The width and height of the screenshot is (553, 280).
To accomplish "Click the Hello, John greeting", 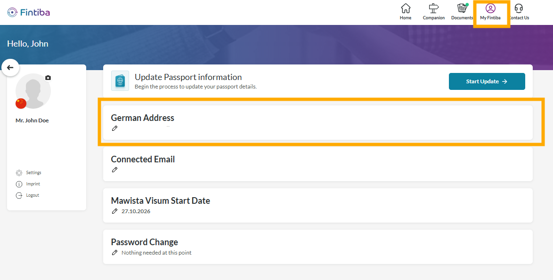I will tap(27, 44).
